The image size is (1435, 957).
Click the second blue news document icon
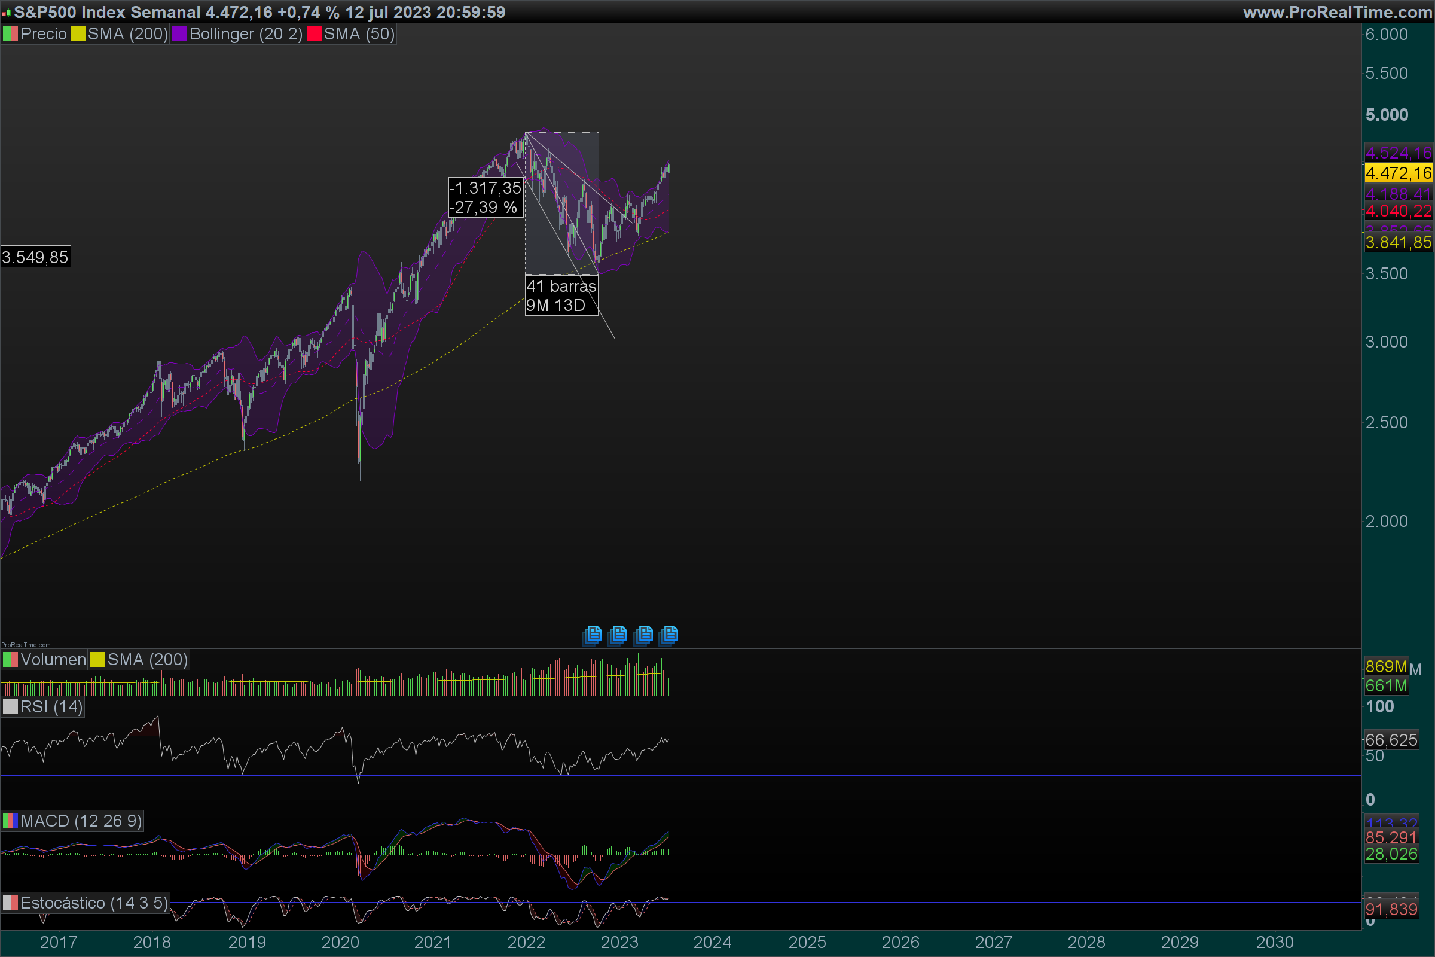click(x=618, y=635)
